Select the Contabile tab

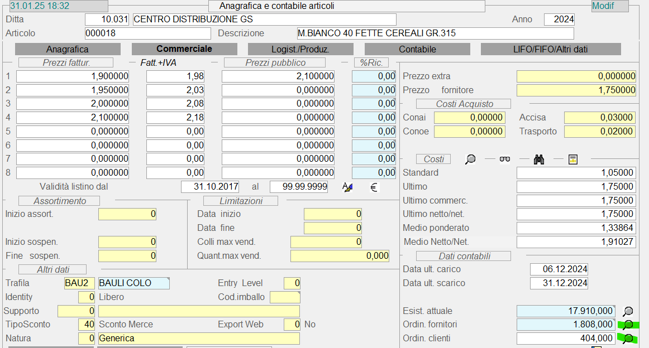coord(417,49)
